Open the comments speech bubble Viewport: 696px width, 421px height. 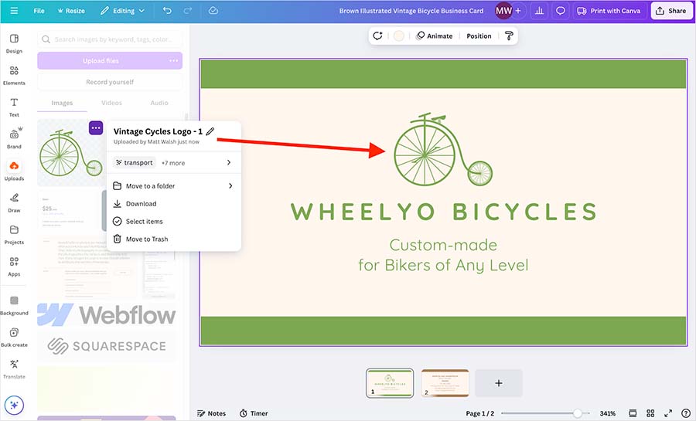tap(561, 11)
